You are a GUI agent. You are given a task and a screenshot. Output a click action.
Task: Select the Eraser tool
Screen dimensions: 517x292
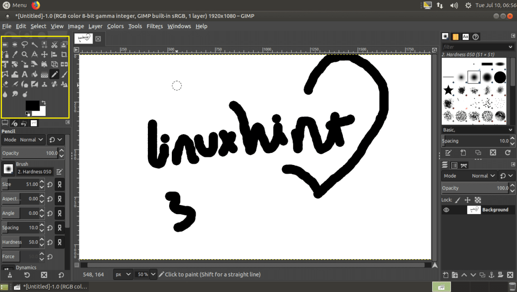click(5, 84)
